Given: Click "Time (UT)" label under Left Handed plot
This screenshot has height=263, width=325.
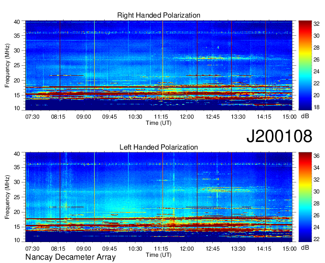Looking at the screenshot, I should 159,255.
